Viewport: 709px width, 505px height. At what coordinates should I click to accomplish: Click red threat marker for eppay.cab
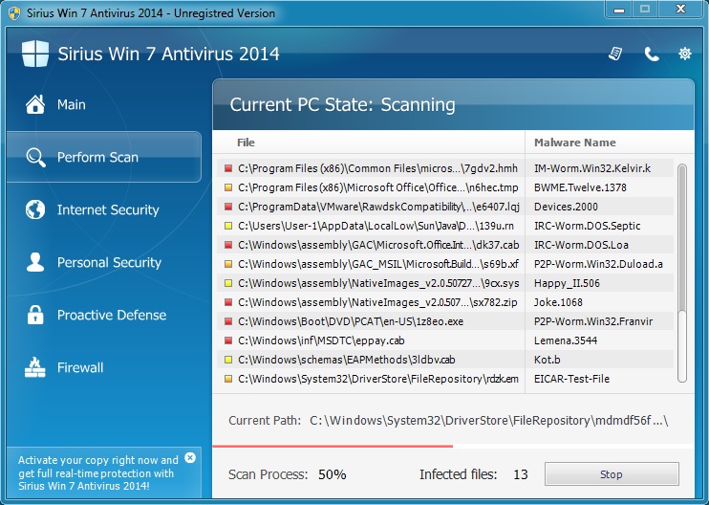[x=227, y=340]
